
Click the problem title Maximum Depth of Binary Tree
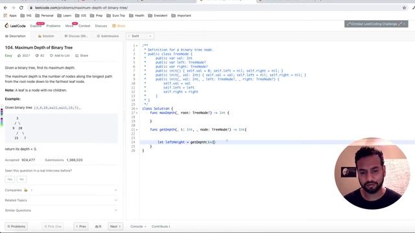39,47
